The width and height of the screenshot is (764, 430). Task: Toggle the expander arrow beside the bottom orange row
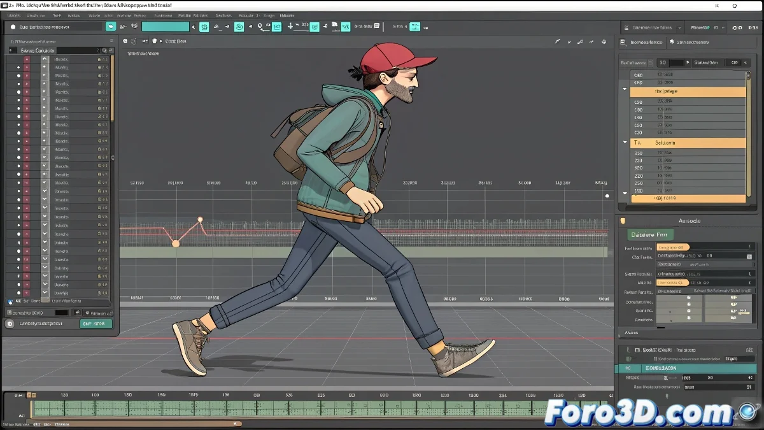(625, 193)
